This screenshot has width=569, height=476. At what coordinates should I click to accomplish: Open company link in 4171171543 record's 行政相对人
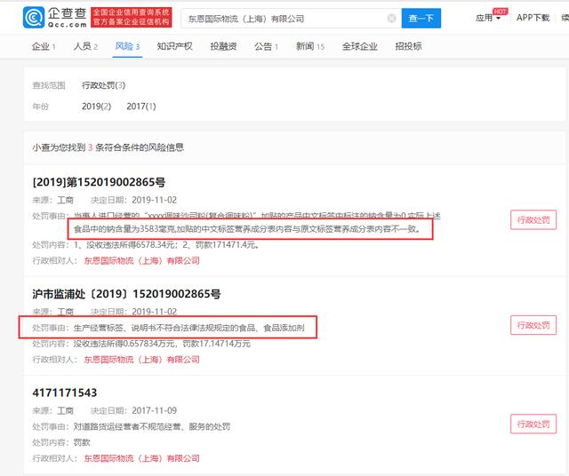click(142, 458)
